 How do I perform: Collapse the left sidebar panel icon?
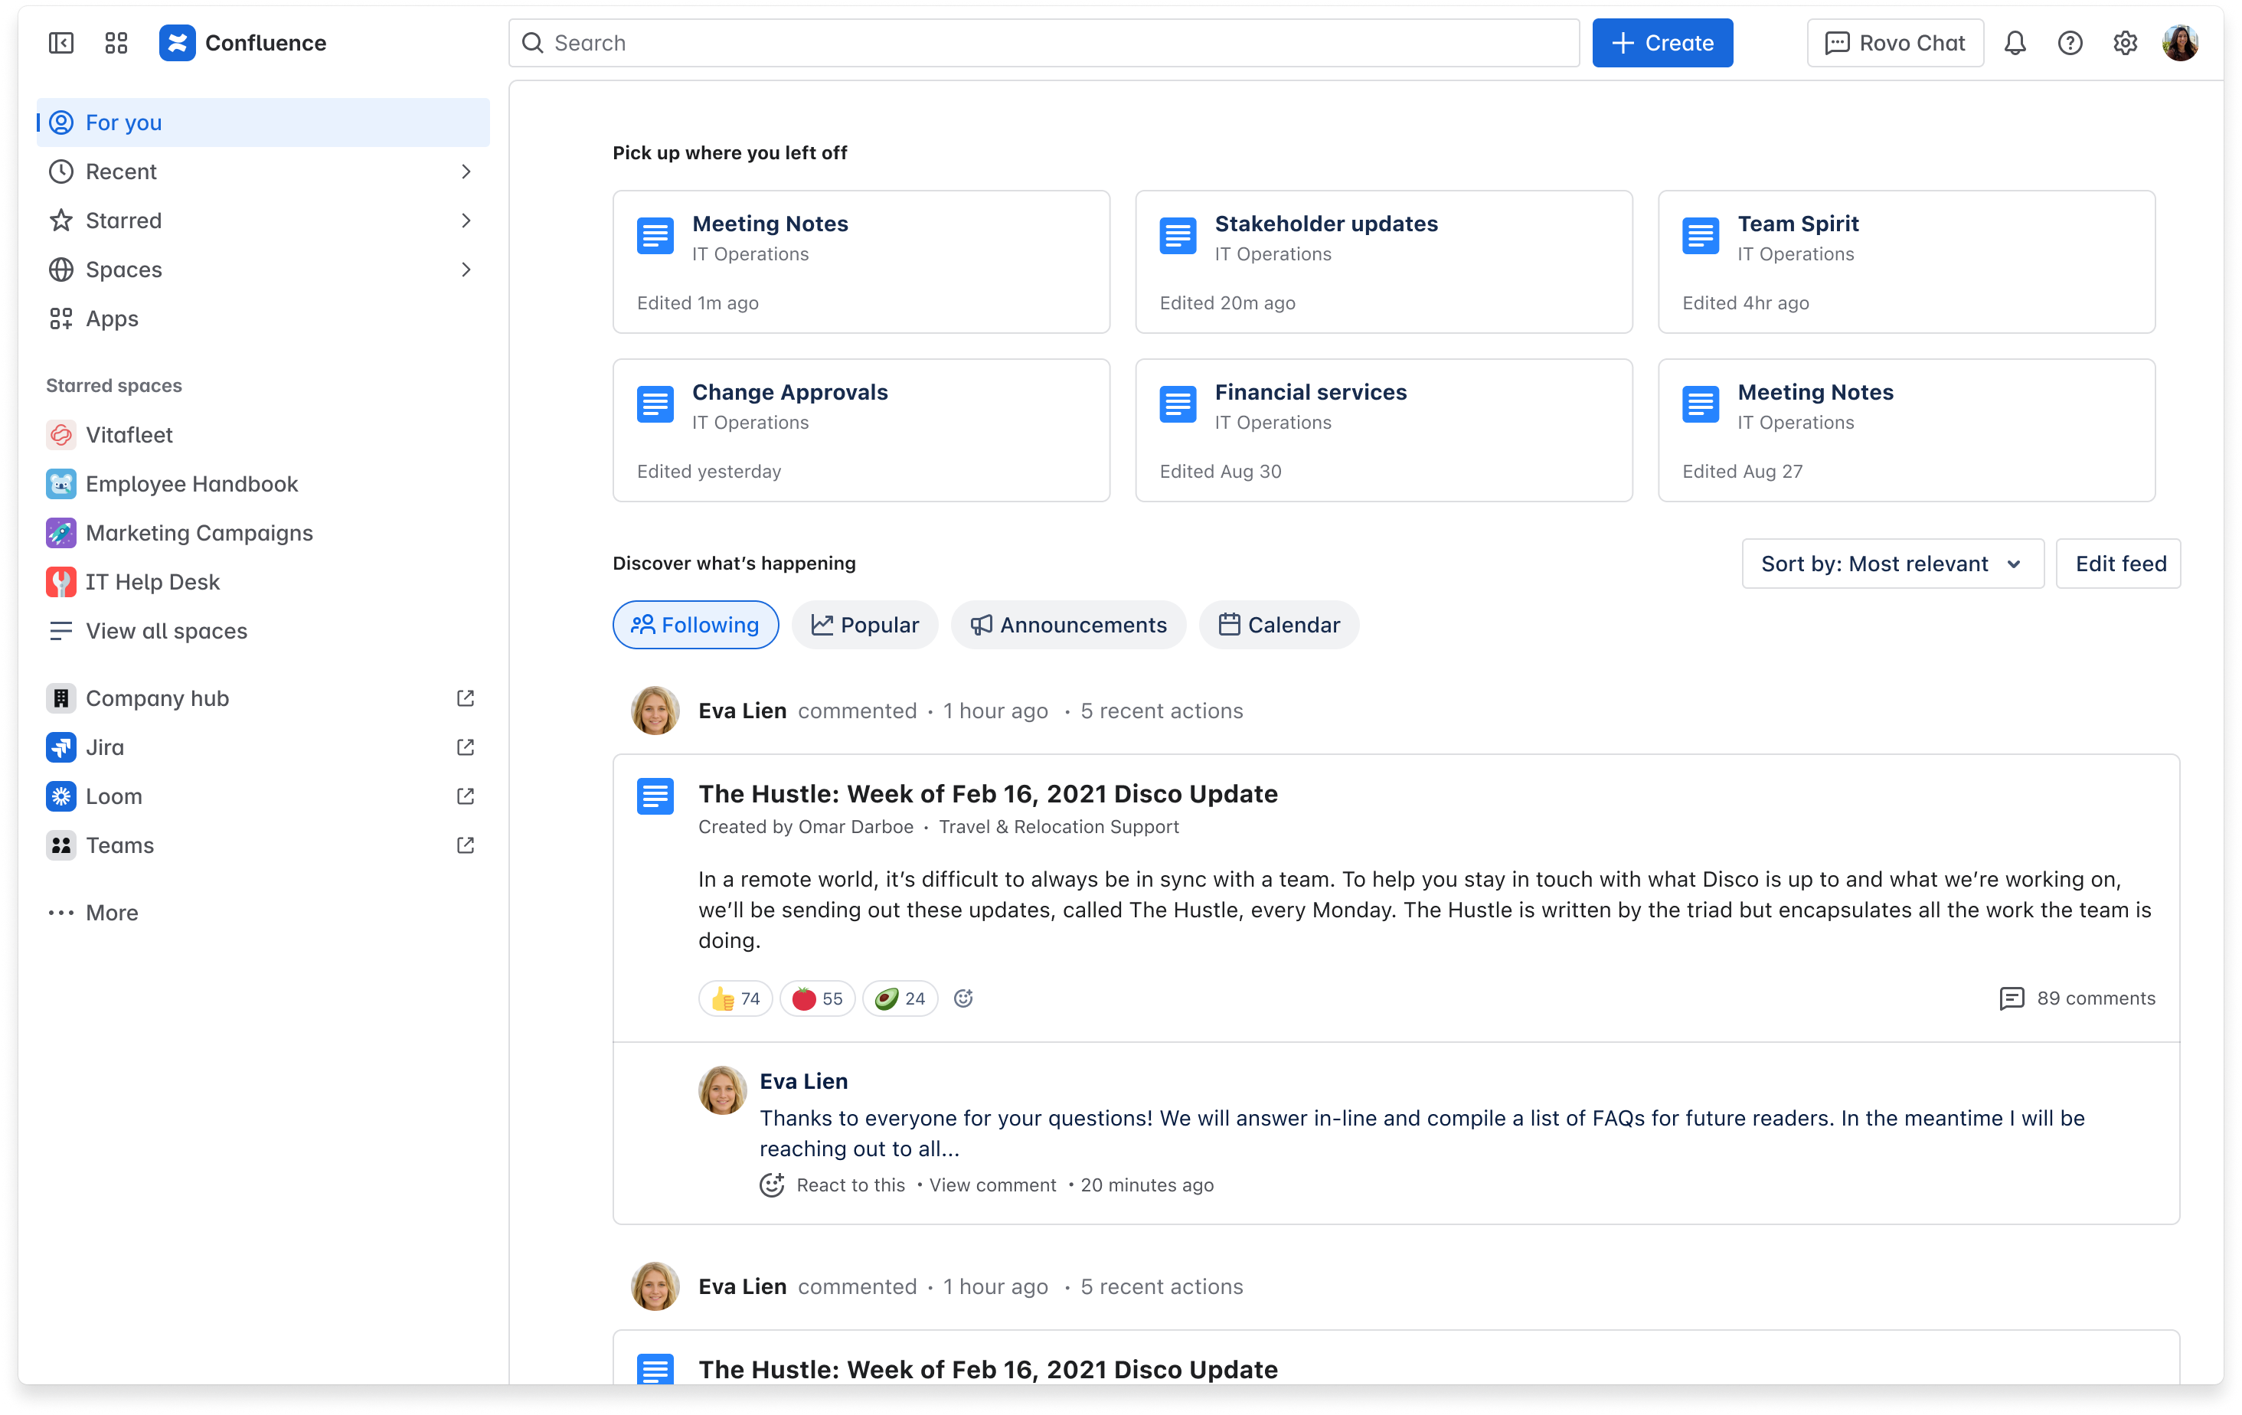(60, 43)
